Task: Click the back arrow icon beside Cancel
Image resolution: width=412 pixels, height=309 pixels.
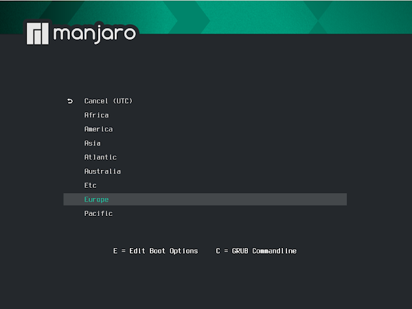Action: coord(70,101)
